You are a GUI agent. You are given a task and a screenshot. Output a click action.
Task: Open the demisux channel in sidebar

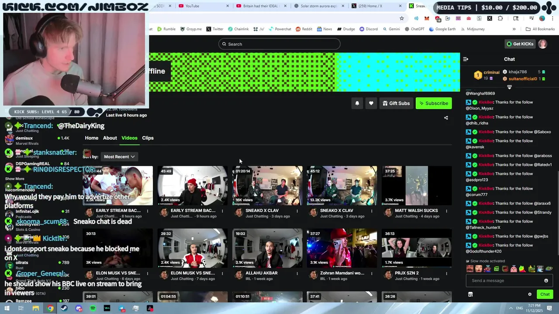coord(37,140)
